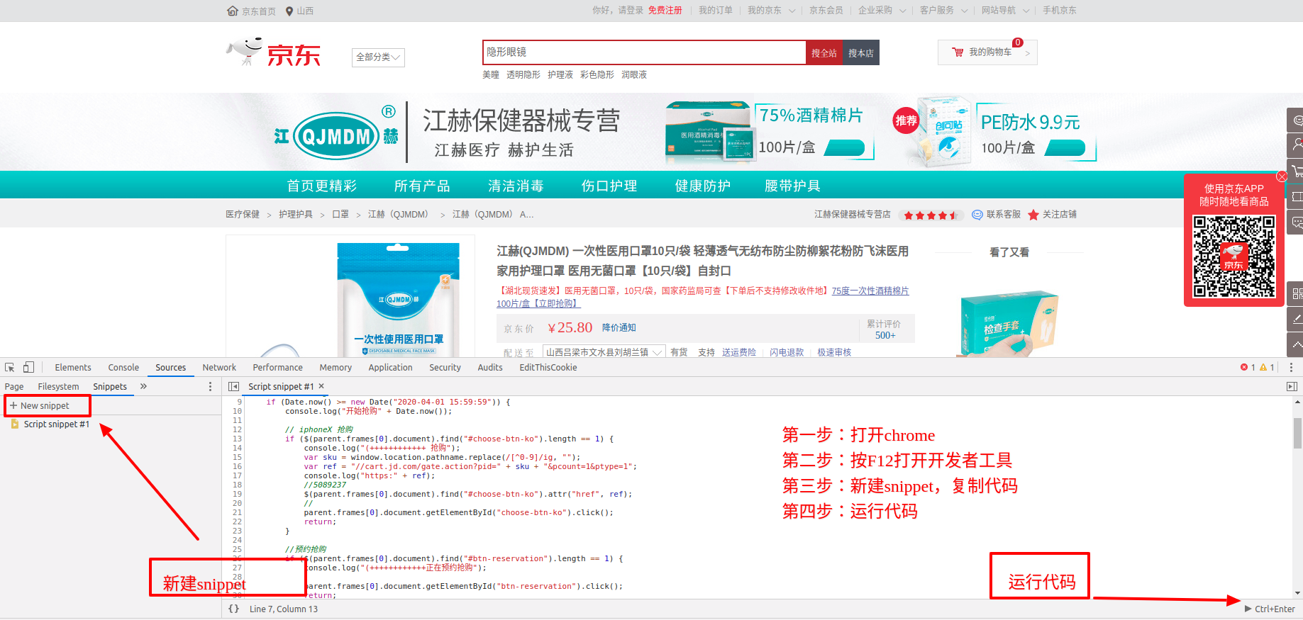
Task: Expand the 网站导航 dropdown
Action: [1005, 11]
